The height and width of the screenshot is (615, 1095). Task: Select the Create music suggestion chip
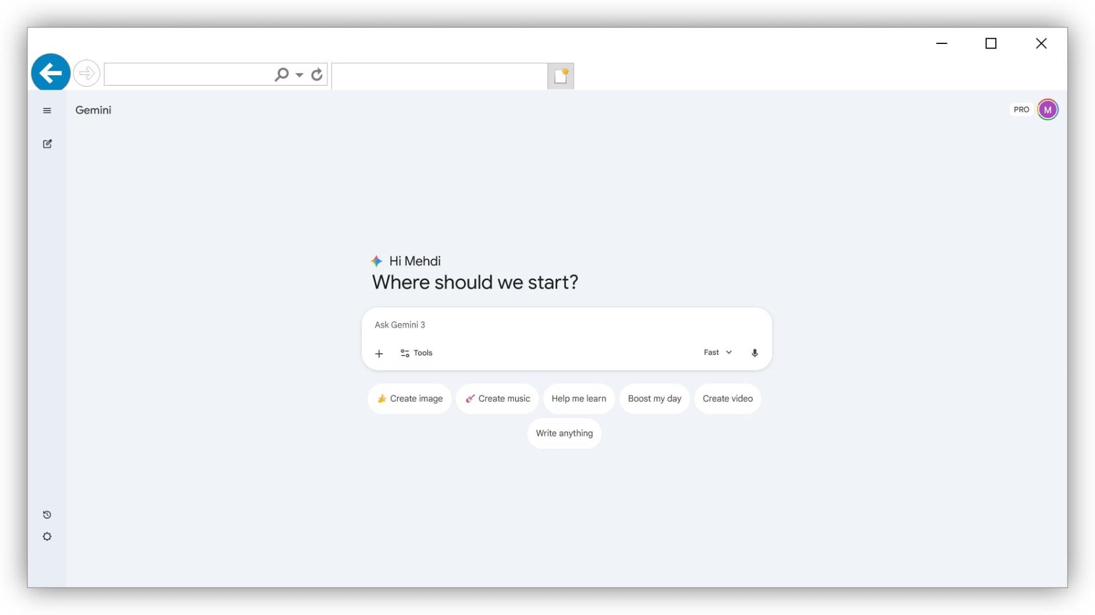[497, 399]
